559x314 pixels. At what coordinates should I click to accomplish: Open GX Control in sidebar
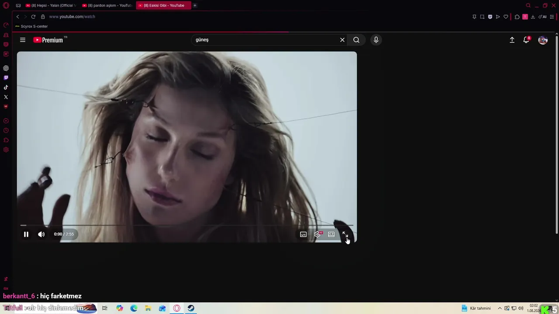6,25
